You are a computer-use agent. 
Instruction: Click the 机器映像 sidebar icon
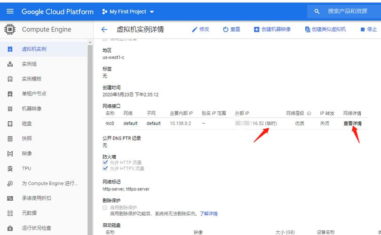click(x=10, y=109)
